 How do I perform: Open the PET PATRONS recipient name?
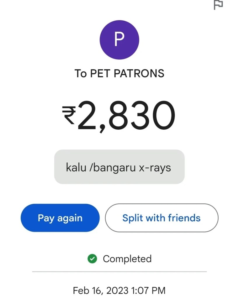click(127, 73)
